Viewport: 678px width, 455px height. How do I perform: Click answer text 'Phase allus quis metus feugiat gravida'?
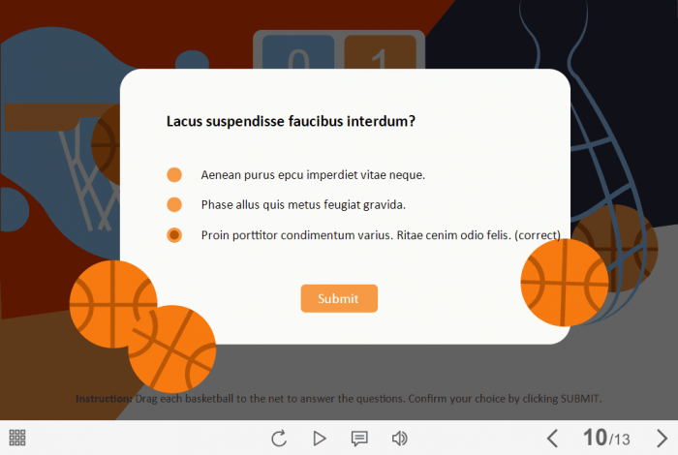click(303, 205)
